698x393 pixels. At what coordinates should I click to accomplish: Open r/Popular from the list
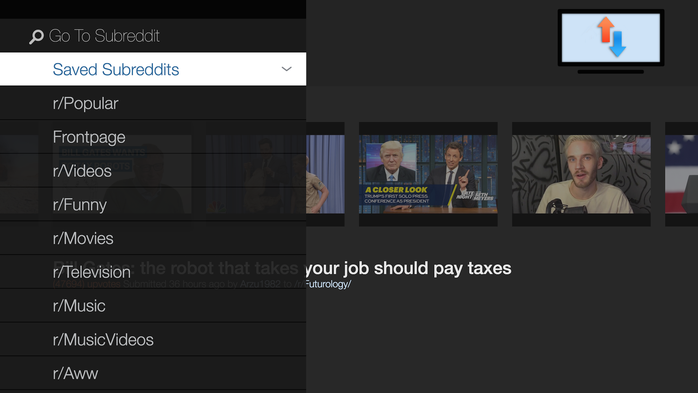(85, 103)
